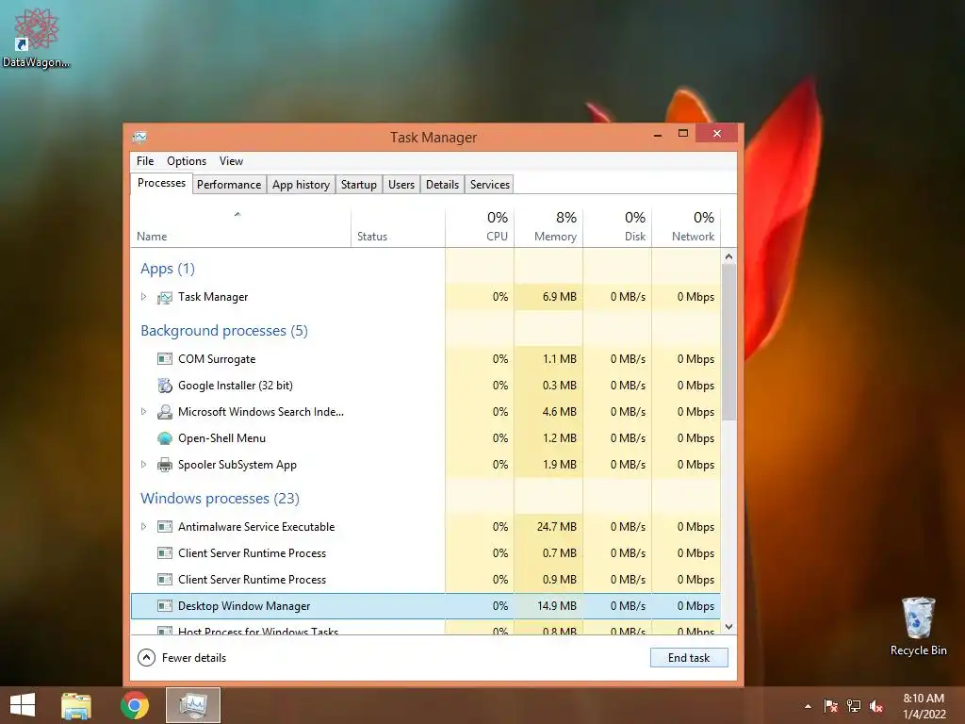The height and width of the screenshot is (724, 965).
Task: Click the Apps (1) group heading
Action: click(x=168, y=269)
